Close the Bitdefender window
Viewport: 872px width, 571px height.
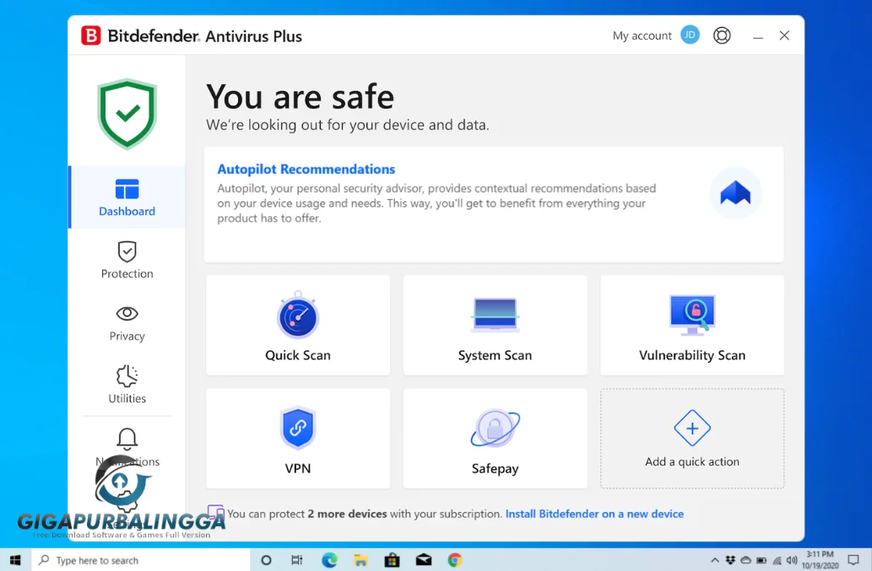784,35
